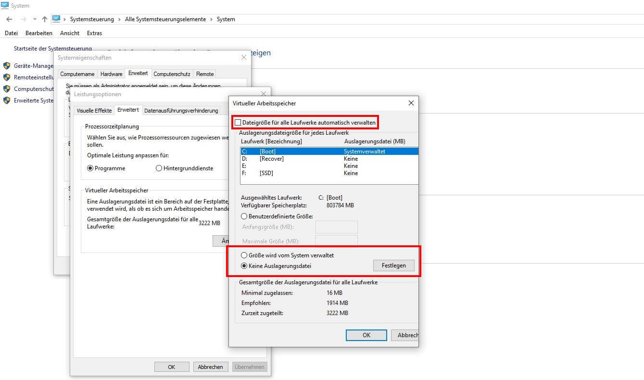Click the 803784 MB available space value
The width and height of the screenshot is (644, 380).
[x=340, y=205]
